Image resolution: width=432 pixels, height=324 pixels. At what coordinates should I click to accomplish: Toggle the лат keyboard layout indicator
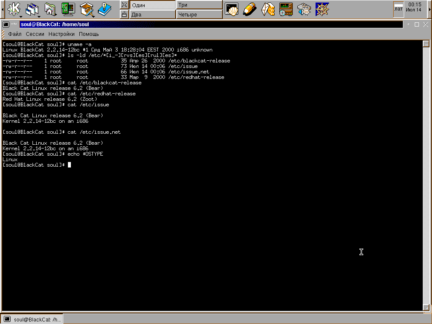[398, 9]
